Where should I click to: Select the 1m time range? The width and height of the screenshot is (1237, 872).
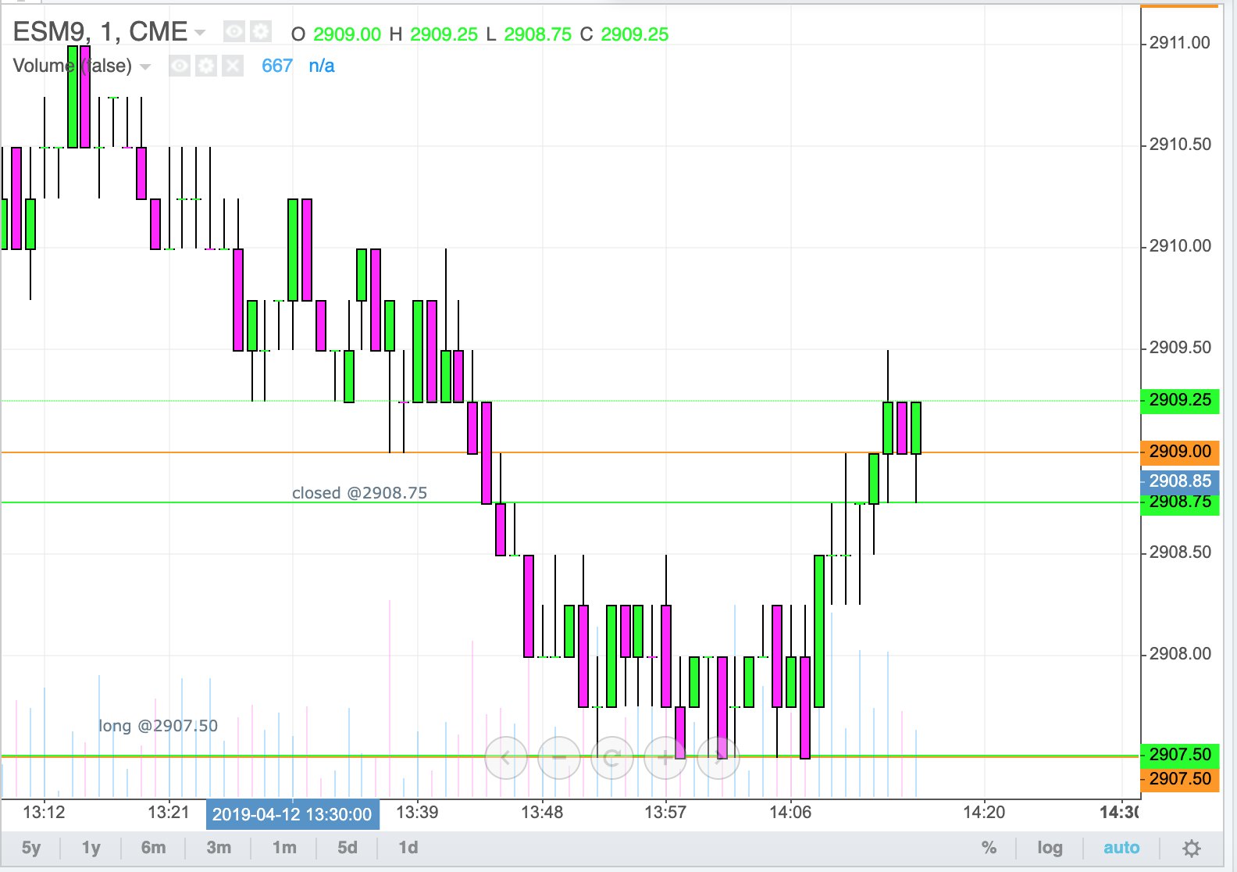click(x=284, y=848)
